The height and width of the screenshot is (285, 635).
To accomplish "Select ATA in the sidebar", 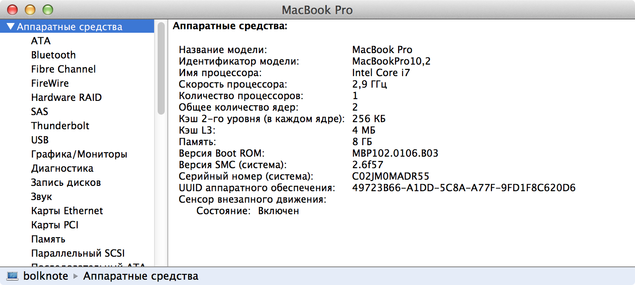I will tap(41, 41).
